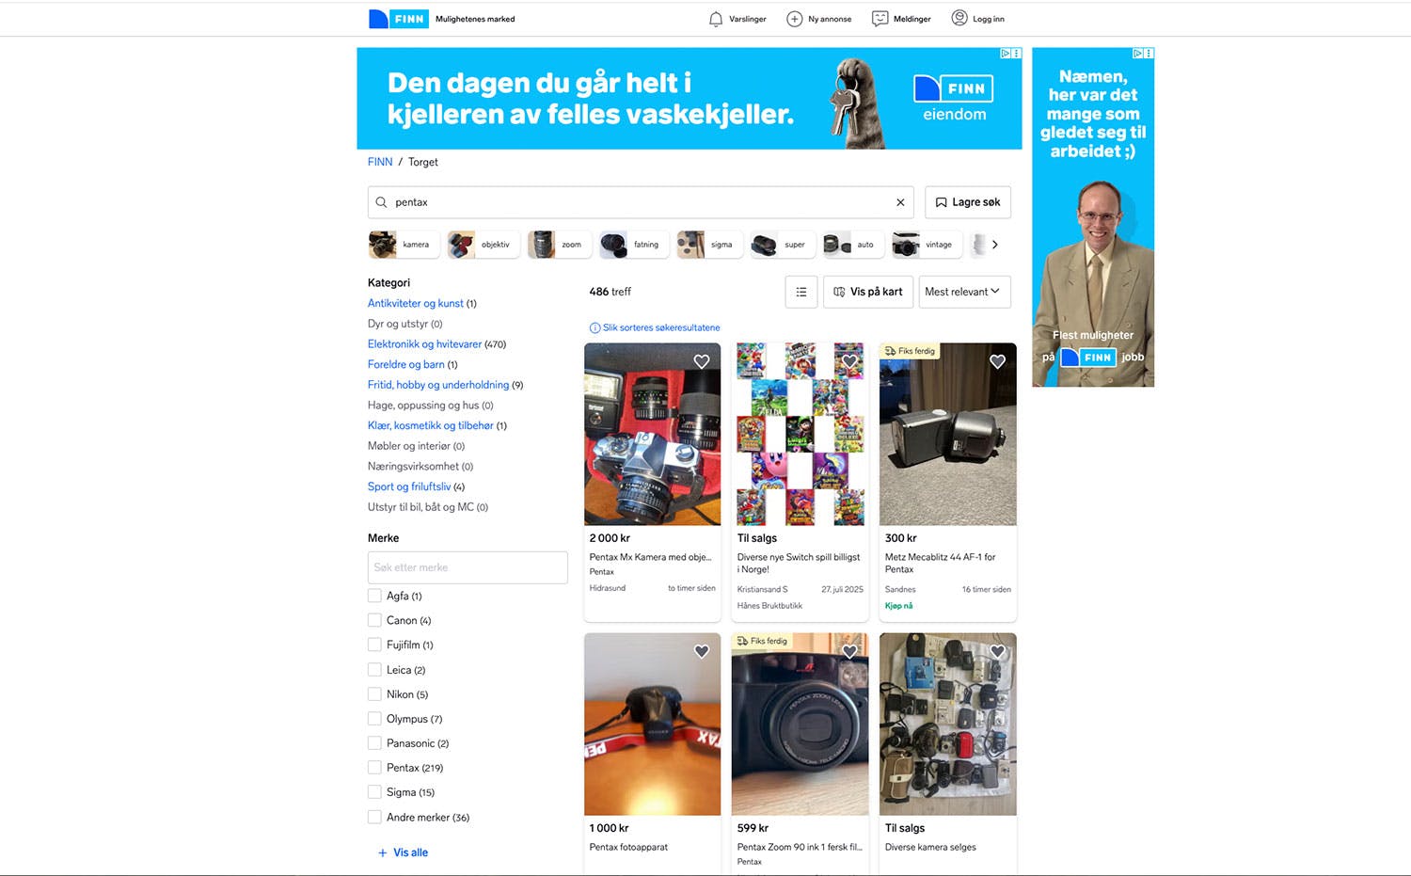Check the Panasonic brand filter
Image resolution: width=1411 pixels, height=876 pixels.
(374, 743)
